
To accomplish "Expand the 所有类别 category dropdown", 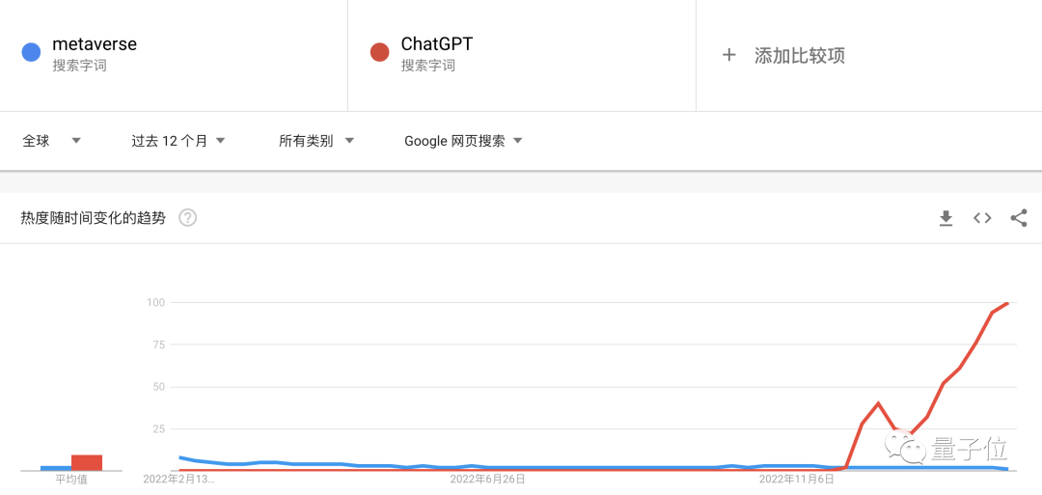I will point(316,141).
